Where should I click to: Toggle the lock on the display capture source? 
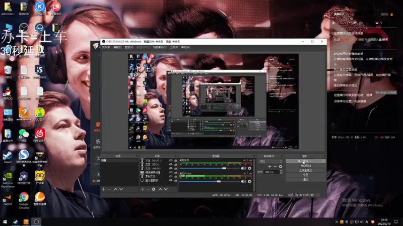click(x=175, y=180)
